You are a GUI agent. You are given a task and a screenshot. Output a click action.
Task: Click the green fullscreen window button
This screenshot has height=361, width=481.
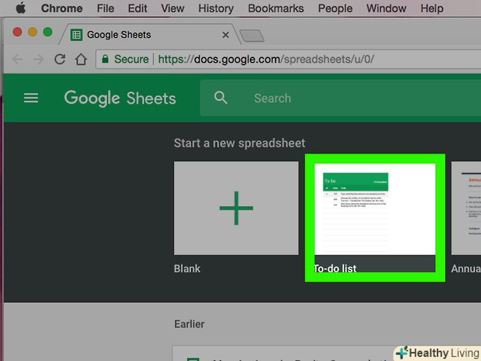(48, 32)
